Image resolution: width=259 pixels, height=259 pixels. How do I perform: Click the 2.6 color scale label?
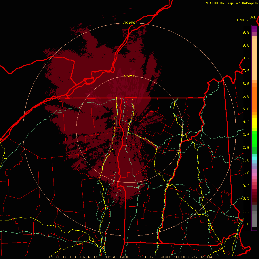(246, 148)
